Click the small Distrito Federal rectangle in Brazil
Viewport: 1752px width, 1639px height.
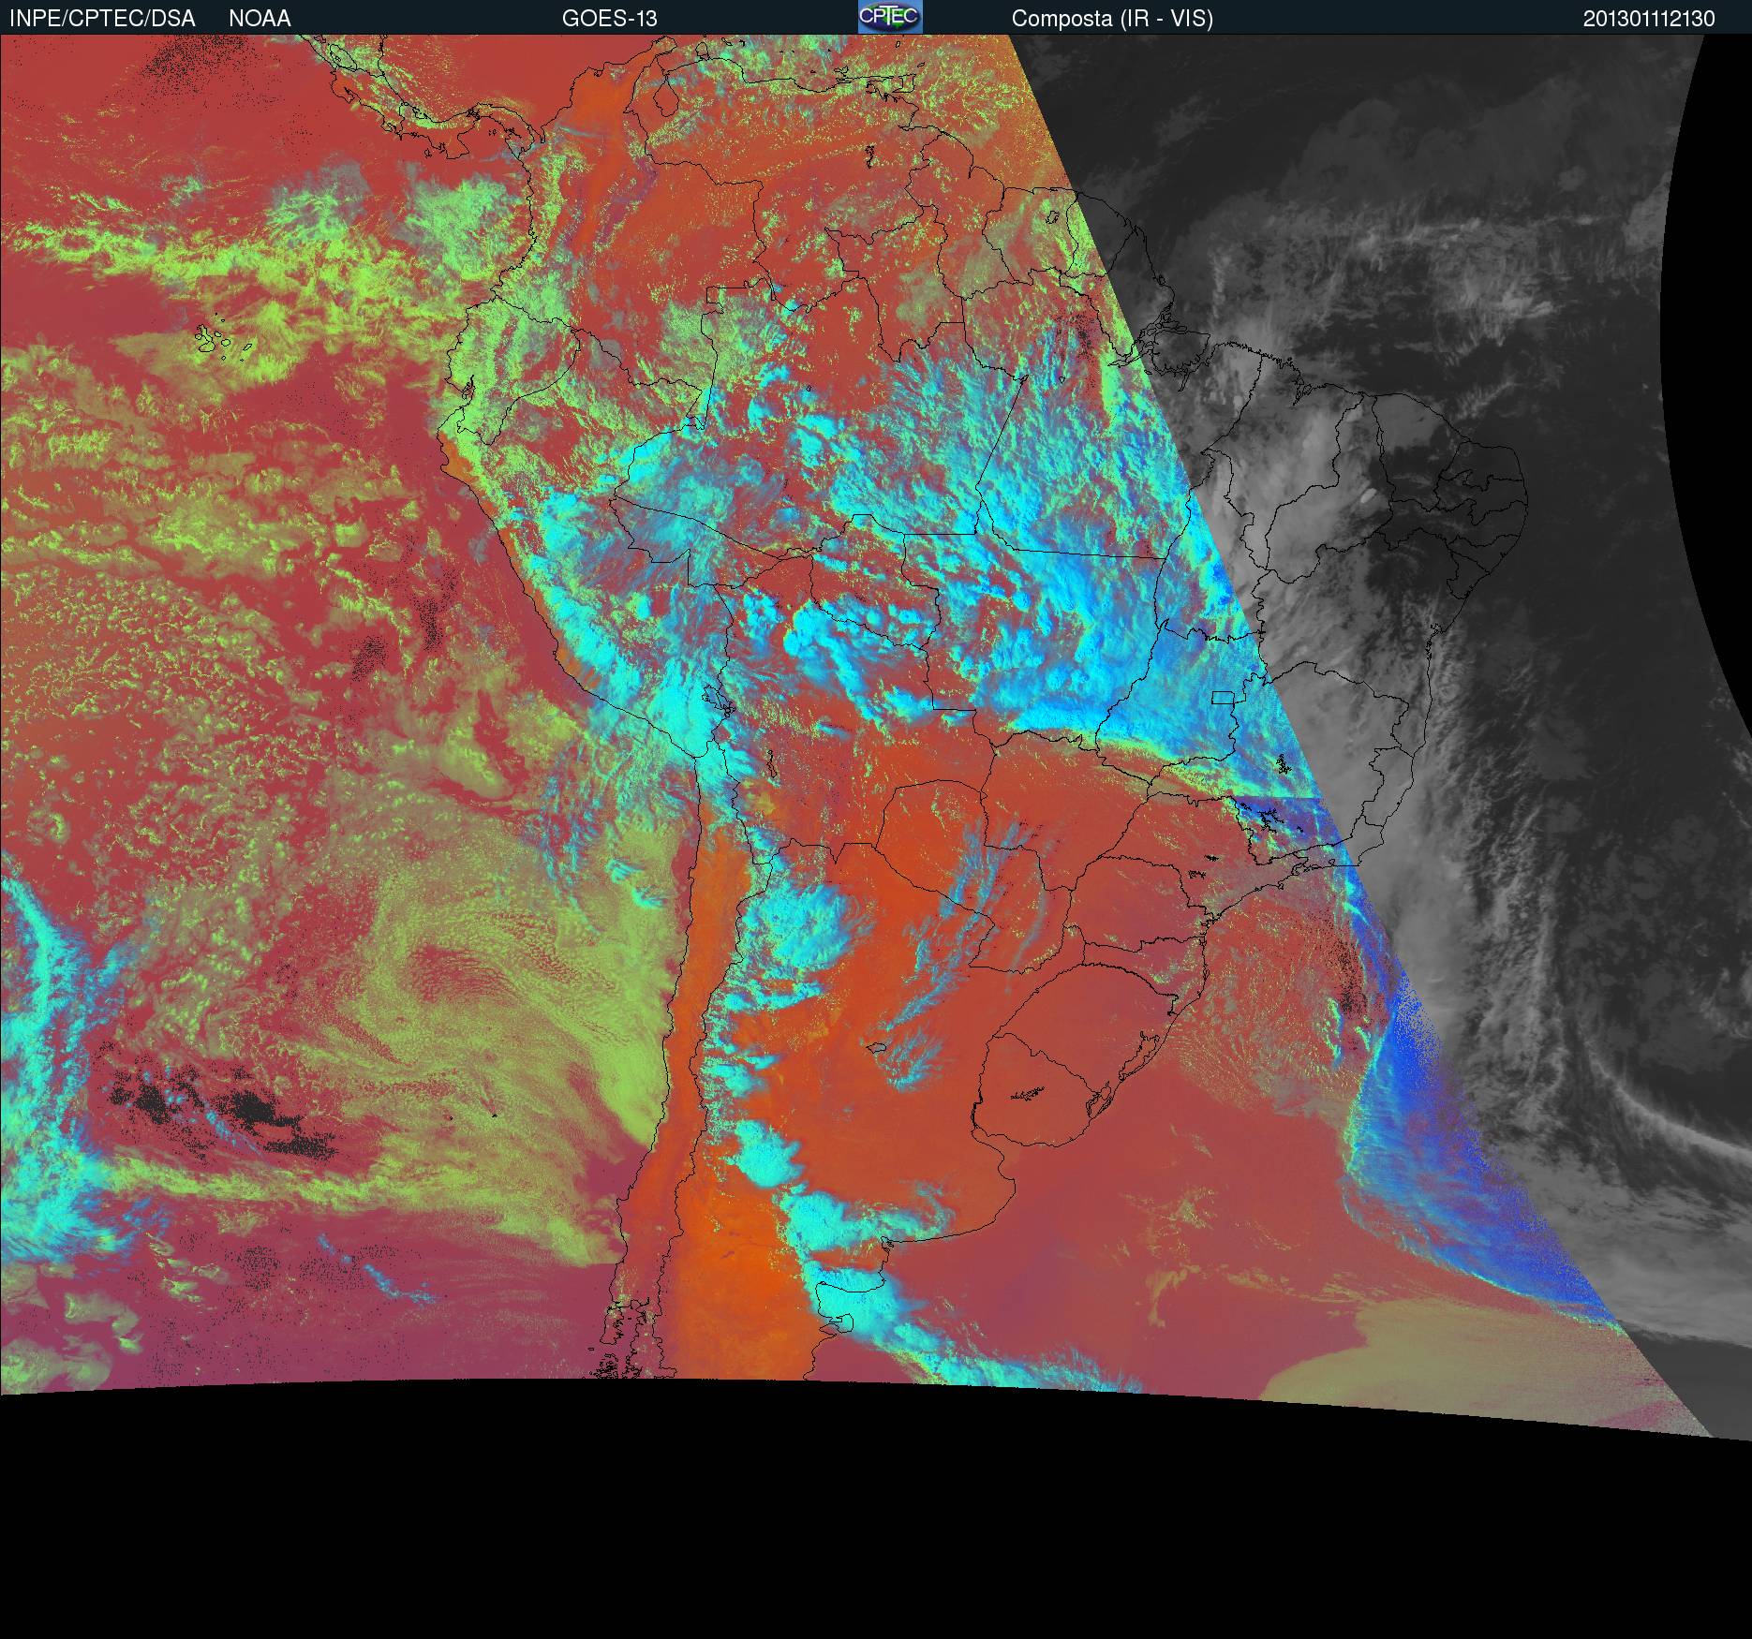coord(1223,697)
